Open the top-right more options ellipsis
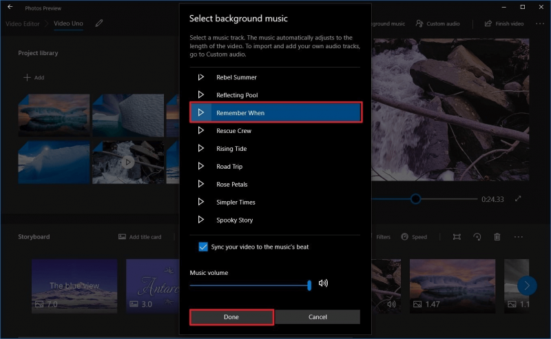 [539, 23]
